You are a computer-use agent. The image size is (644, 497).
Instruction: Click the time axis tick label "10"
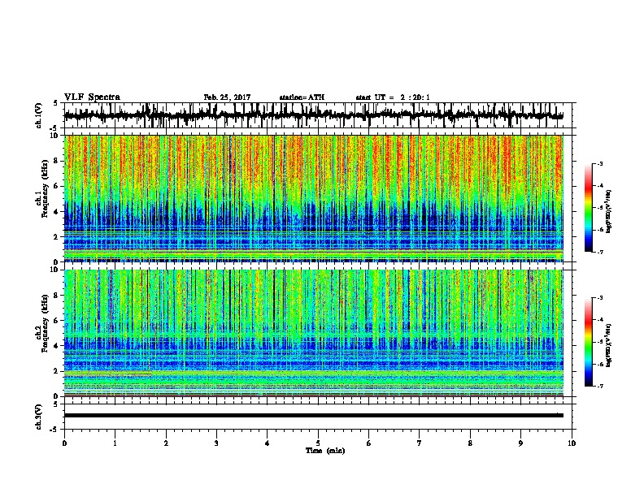click(x=572, y=443)
